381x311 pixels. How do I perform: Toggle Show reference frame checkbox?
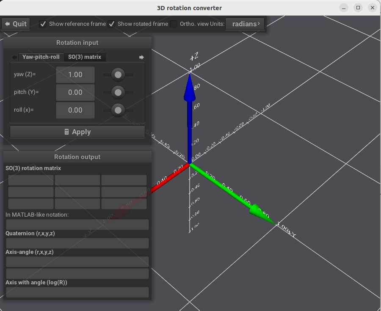(43, 24)
